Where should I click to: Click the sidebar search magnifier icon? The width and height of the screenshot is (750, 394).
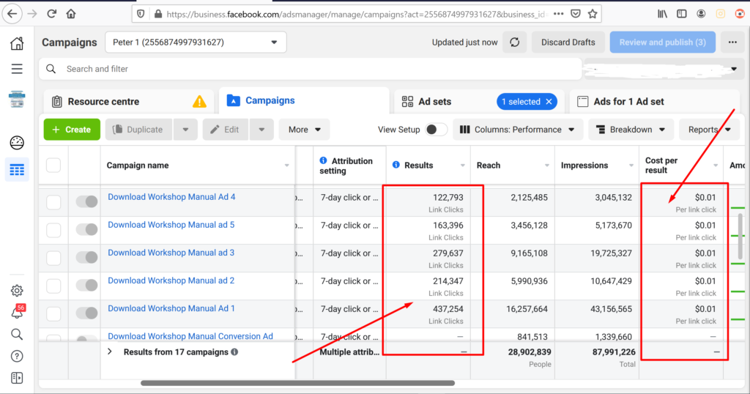click(16, 335)
